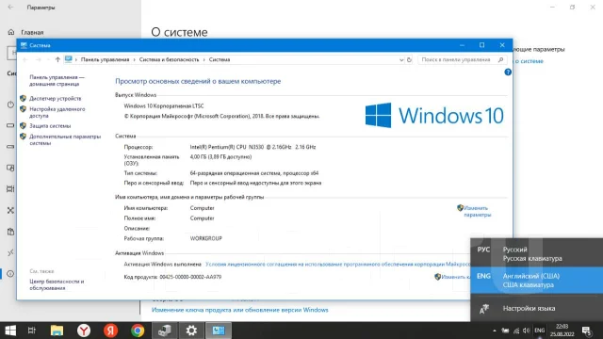Open Advanced system settings link
The width and height of the screenshot is (603, 339).
click(x=65, y=139)
